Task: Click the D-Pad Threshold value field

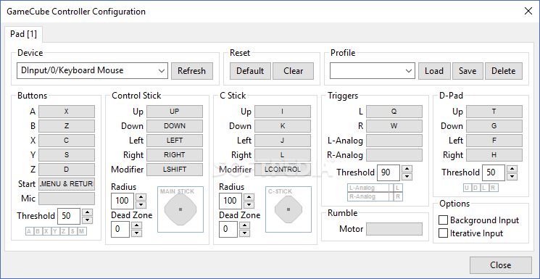Action: click(494, 172)
